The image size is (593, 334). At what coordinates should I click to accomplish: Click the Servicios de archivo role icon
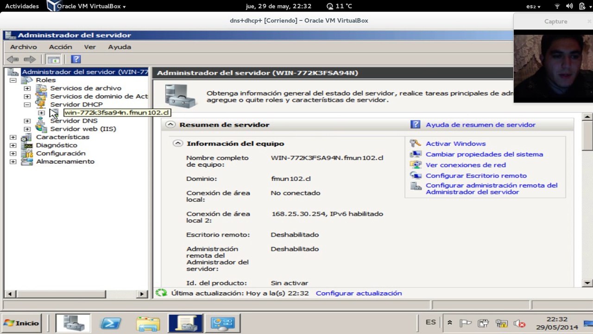click(x=41, y=88)
